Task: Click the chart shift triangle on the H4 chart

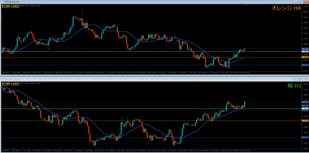Action: click(x=247, y=5)
